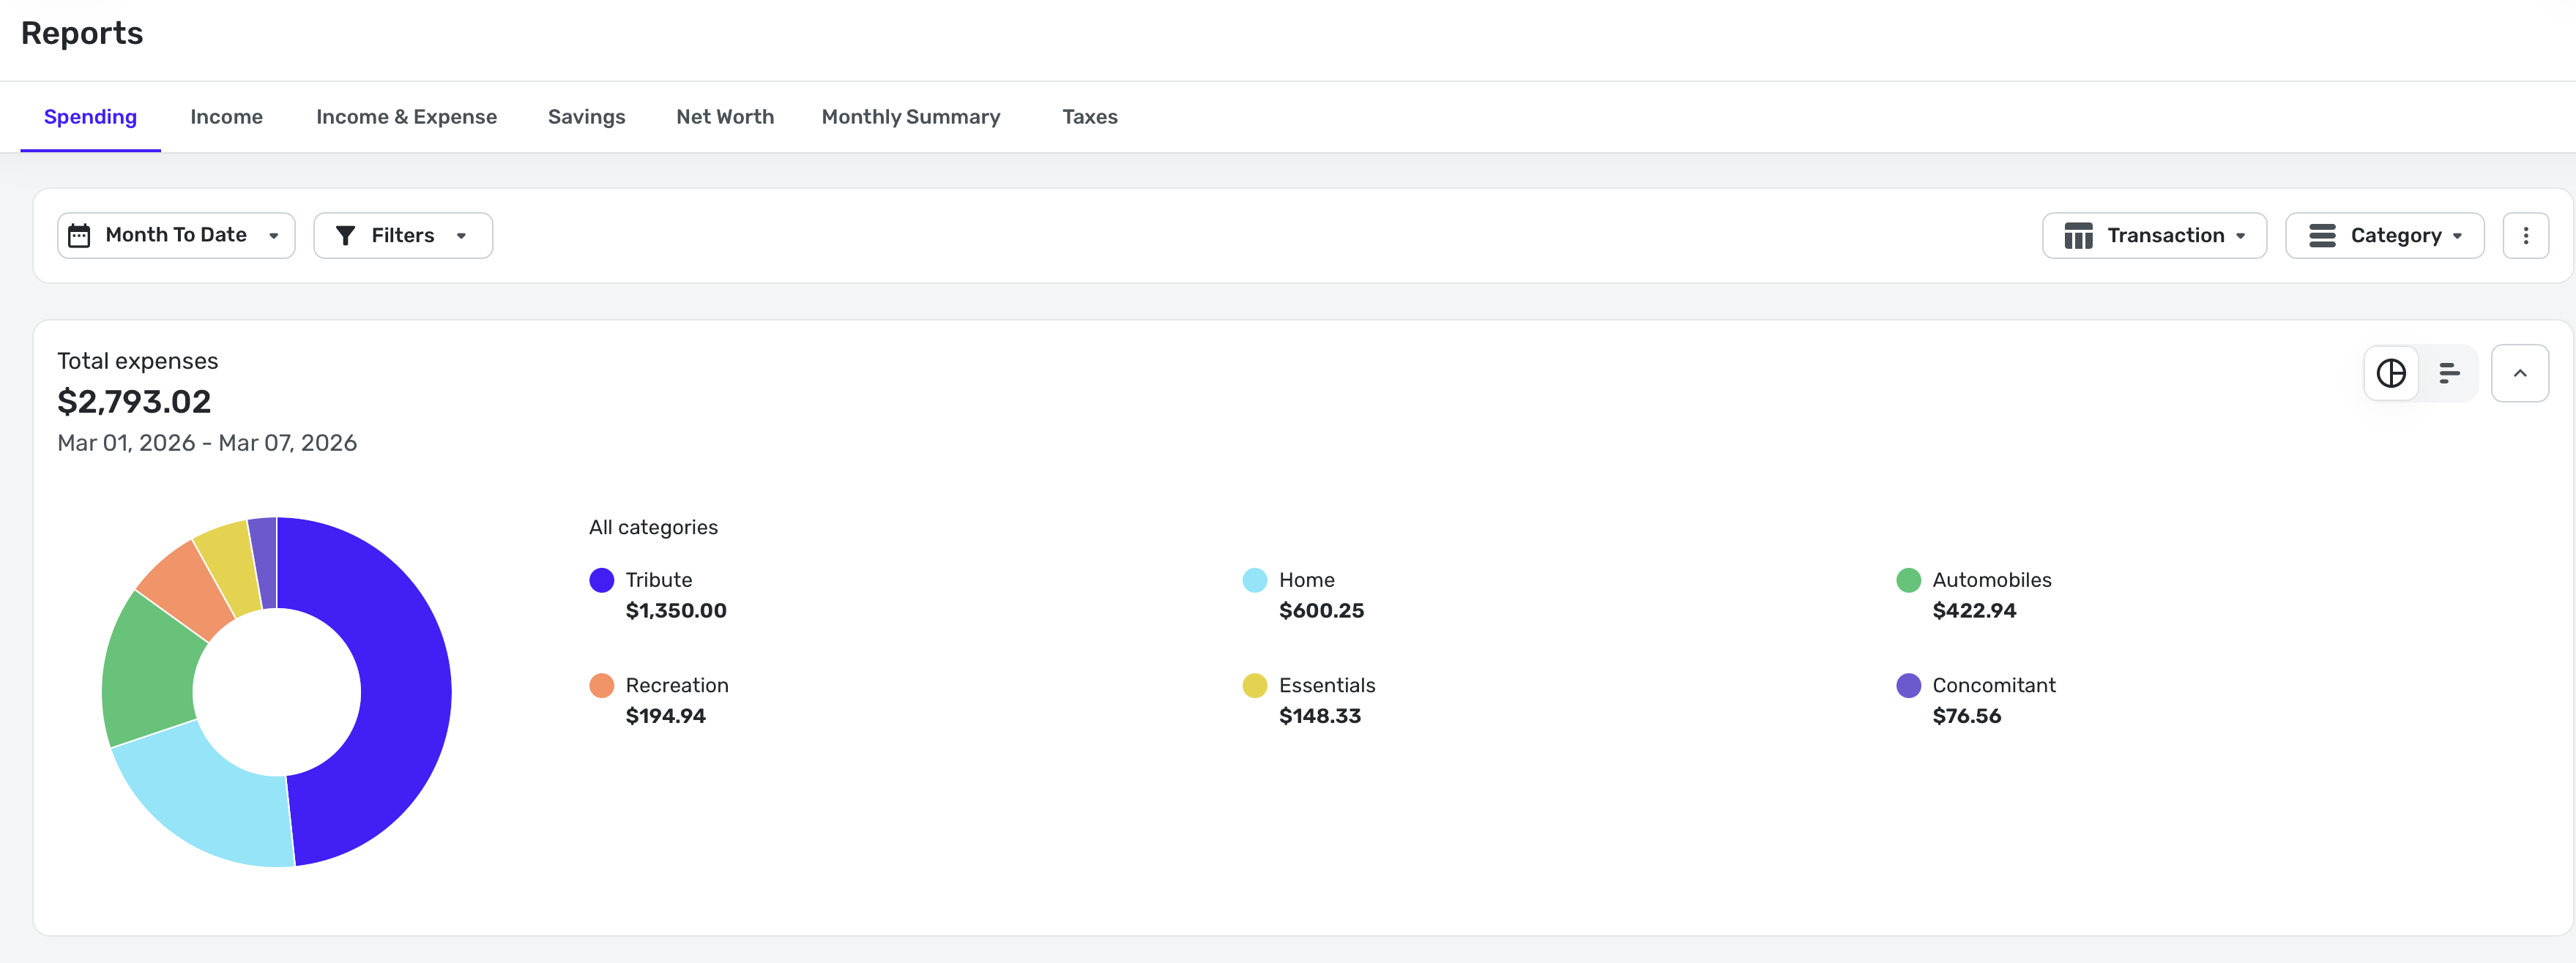
Task: Click the funnel filter icon
Action: [x=345, y=236]
